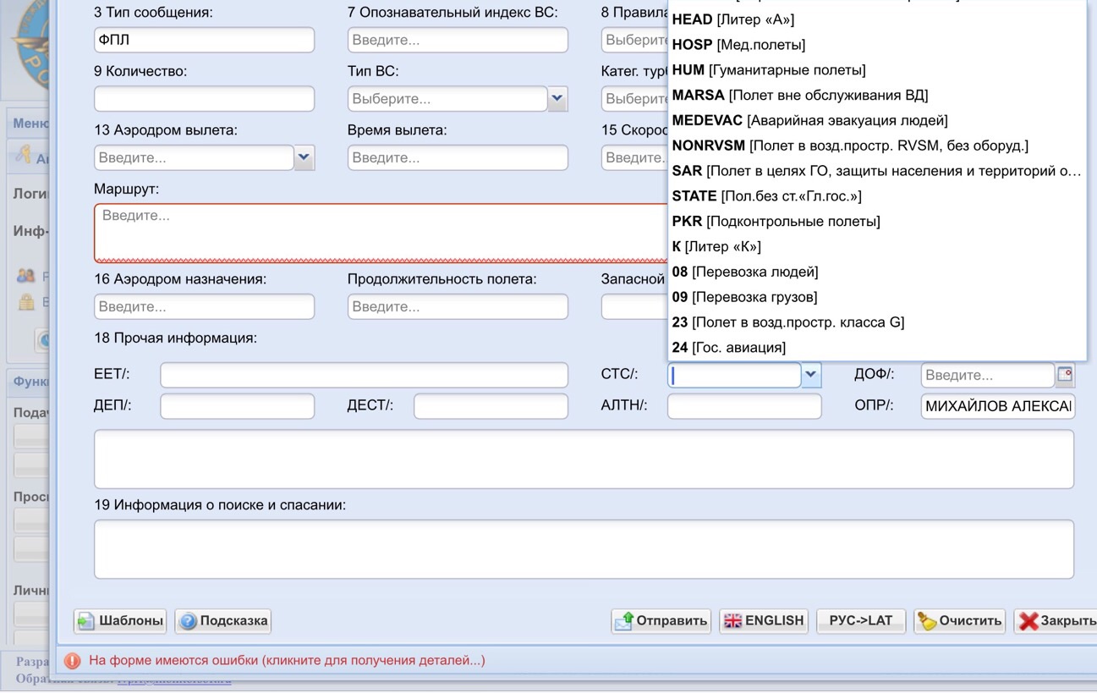Switch language to ENGLISH
Screen dimensions: 1097x693
click(x=764, y=621)
